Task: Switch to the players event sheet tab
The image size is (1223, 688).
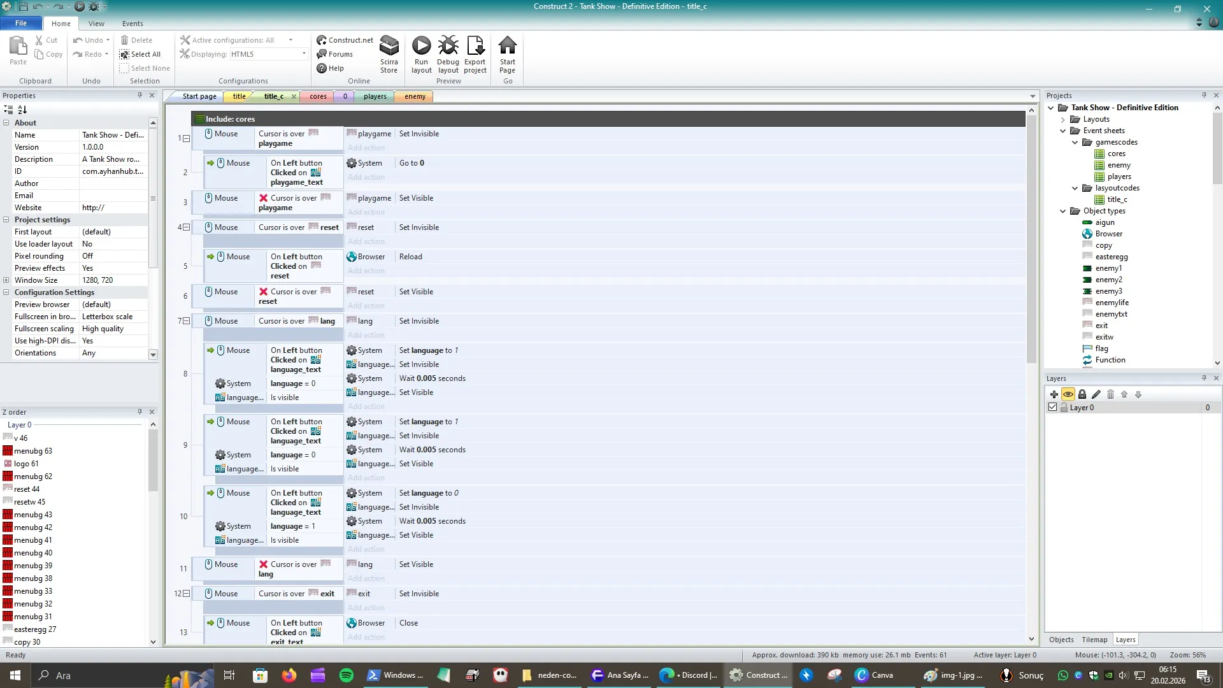Action: coord(375,96)
